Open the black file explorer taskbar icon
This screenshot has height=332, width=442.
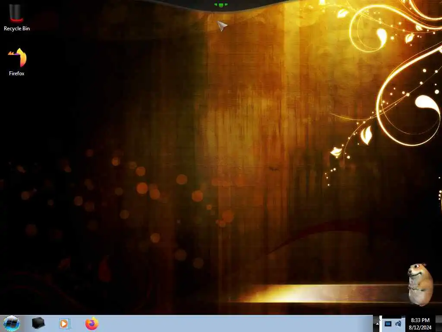click(38, 323)
